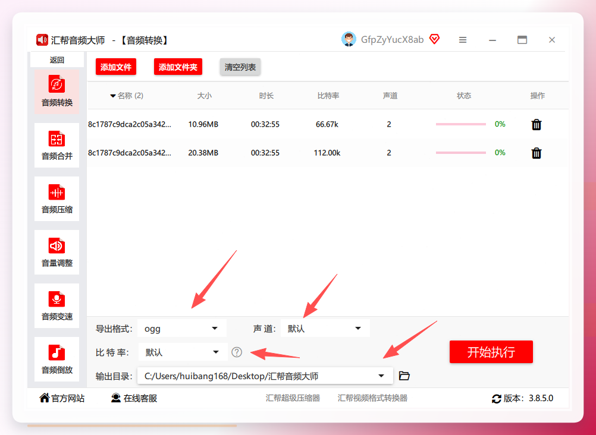
Task: Click the user avatar picture
Action: click(349, 39)
